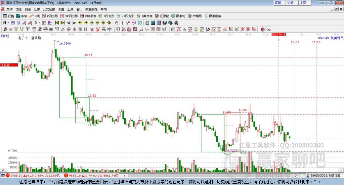Image resolution: width=344 pixels, height=185 pixels.
Task: Open 9T四方形 tool
Action: 126,16
